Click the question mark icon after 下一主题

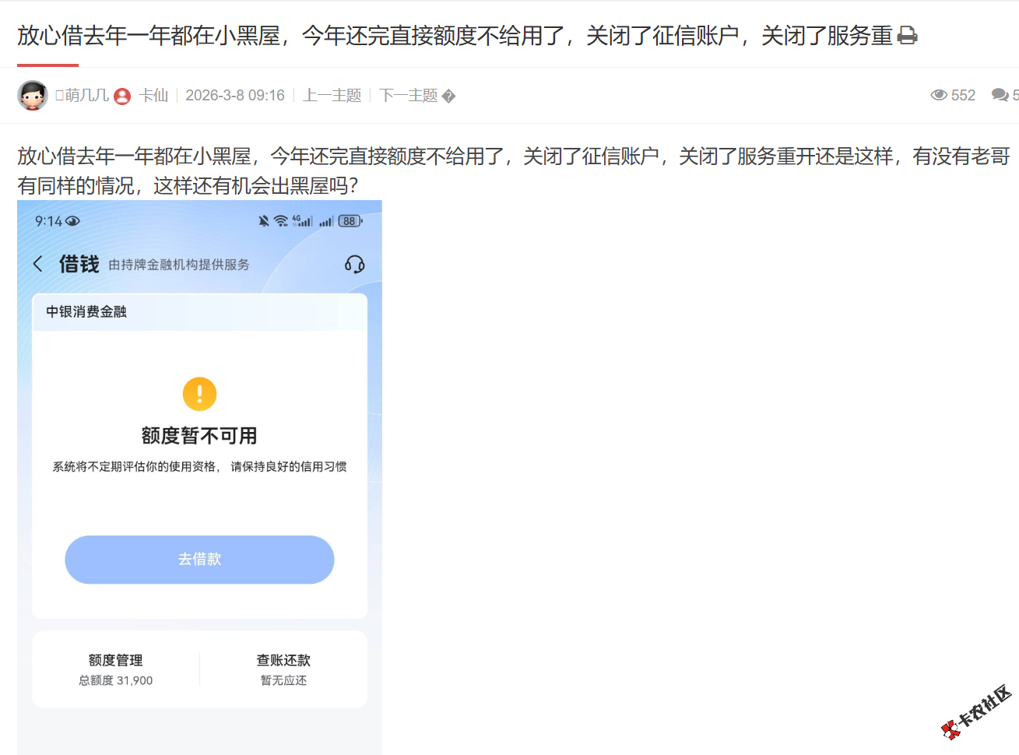click(x=449, y=96)
